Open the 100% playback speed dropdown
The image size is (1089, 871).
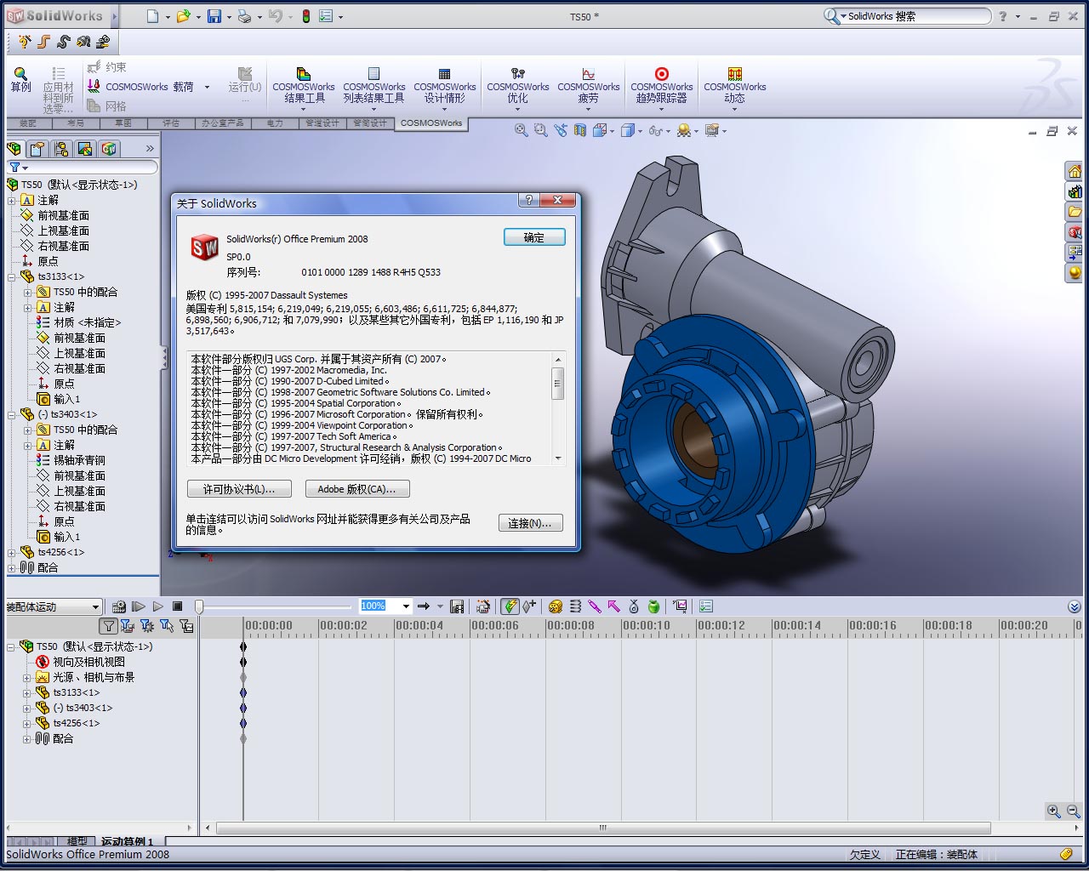[406, 606]
